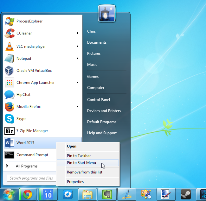Click the Notepad icon
Image resolution: width=206 pixels, height=201 pixels.
9,59
